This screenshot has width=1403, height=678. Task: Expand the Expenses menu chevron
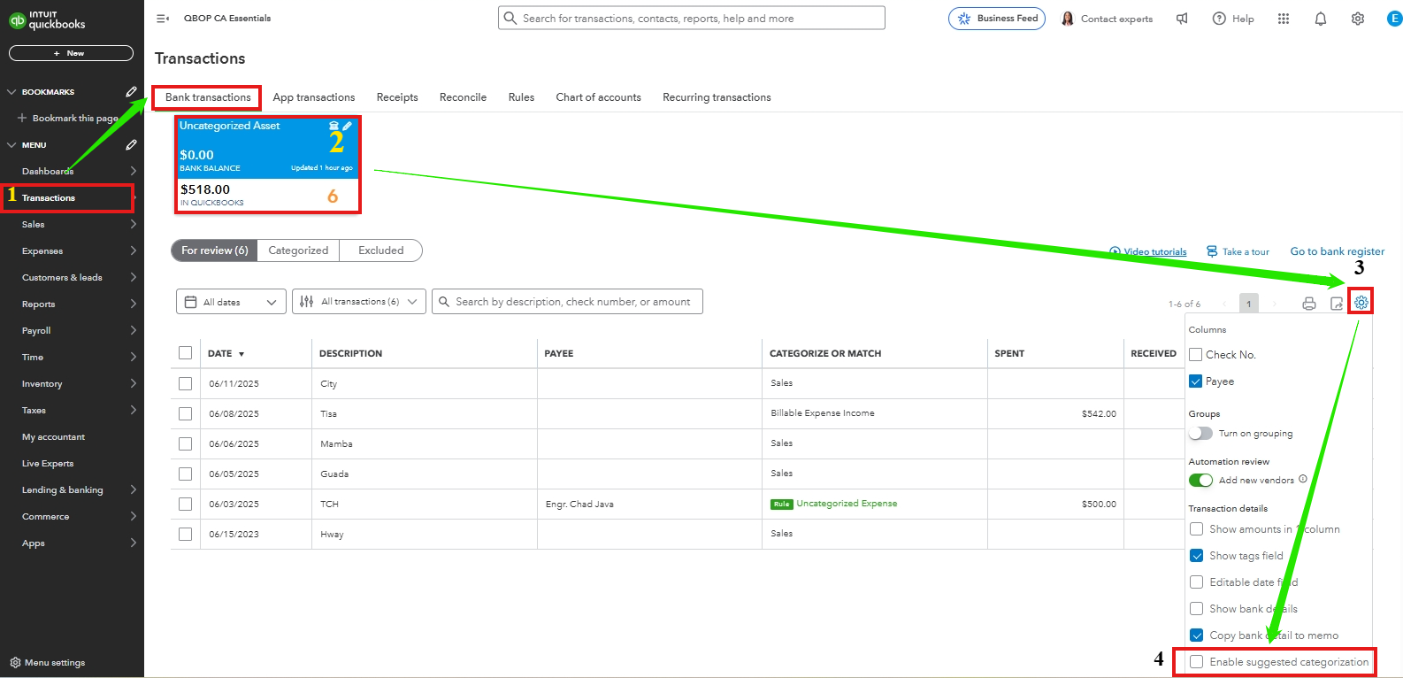134,250
